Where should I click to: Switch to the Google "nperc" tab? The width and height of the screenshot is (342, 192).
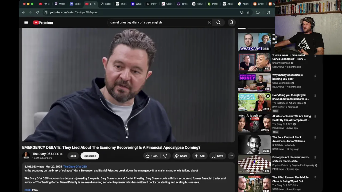tap(243, 4)
